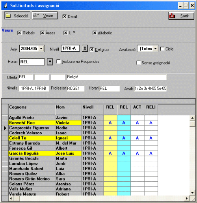The height and width of the screenshot is (203, 197).
Task: Click in the Nivell 1PRI-A input field
Action: [70, 48]
